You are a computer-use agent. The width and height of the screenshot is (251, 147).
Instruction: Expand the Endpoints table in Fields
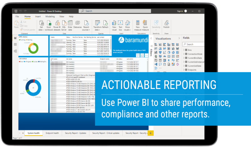184,70
